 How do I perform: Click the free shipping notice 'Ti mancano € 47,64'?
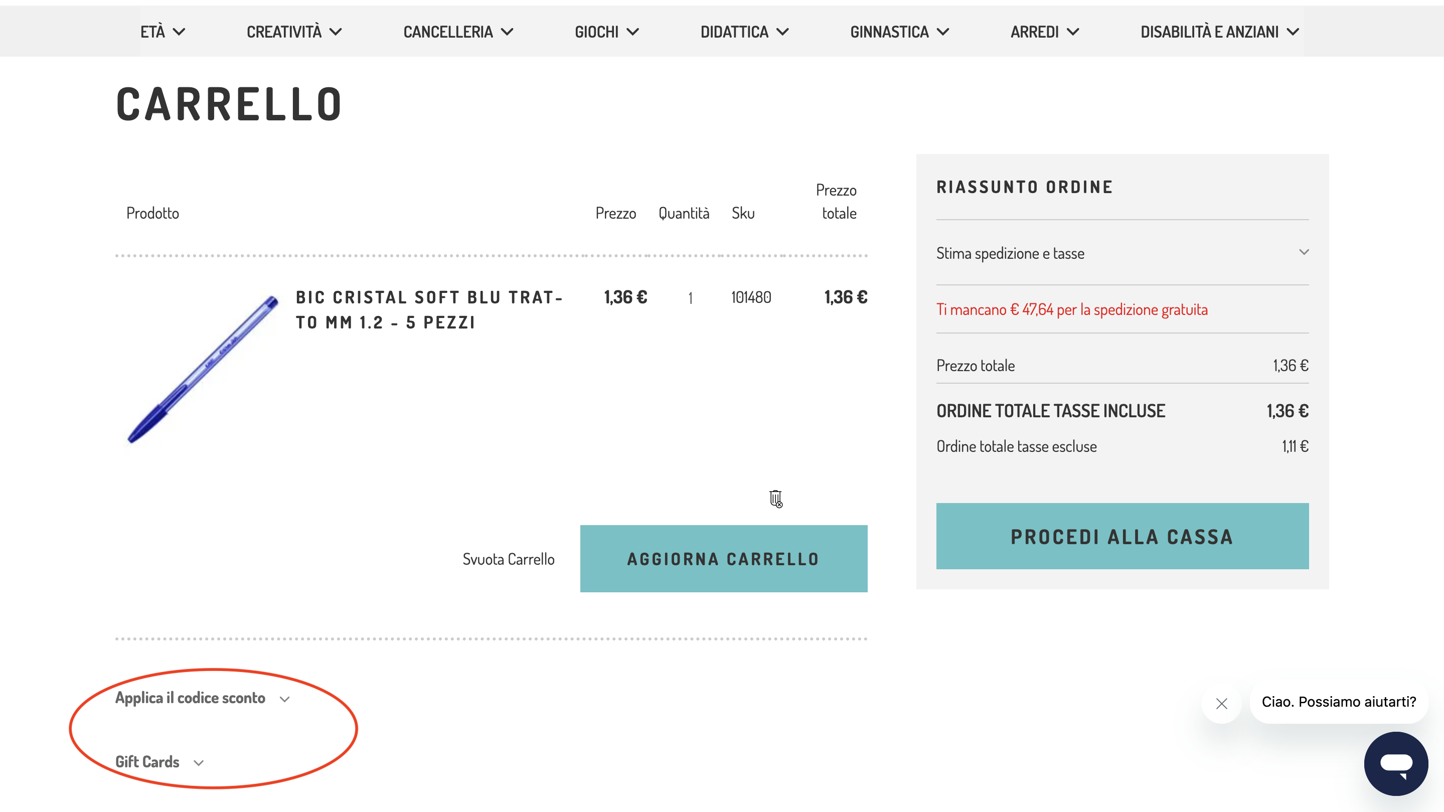click(1072, 310)
